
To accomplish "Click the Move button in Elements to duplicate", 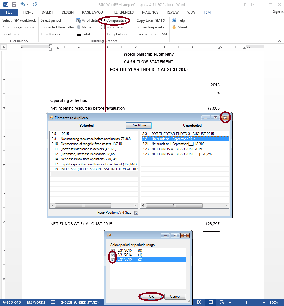I will tap(139, 125).
